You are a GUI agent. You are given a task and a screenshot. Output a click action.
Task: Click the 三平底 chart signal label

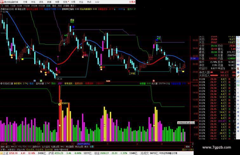click(x=132, y=74)
